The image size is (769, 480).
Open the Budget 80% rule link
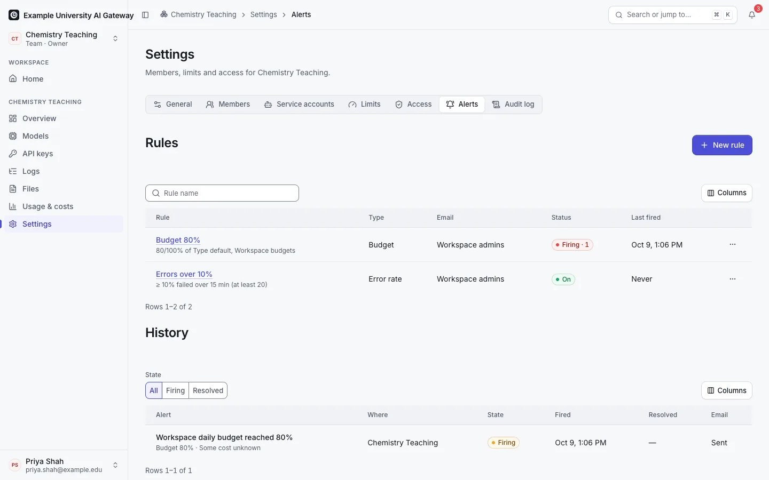point(178,240)
